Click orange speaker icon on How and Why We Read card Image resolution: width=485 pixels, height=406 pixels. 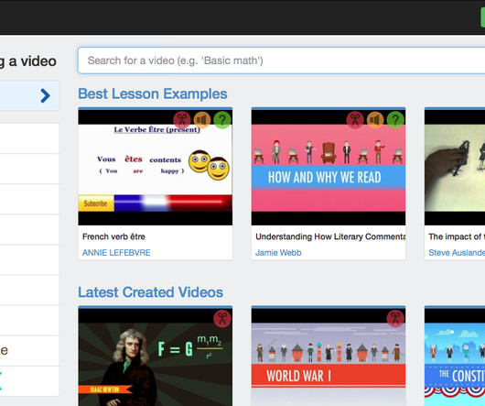[x=375, y=120]
